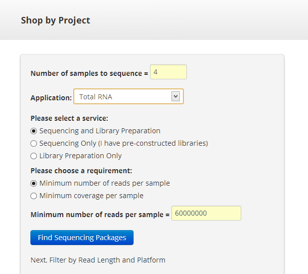Click the 'Next, Filter by Read Length' text
308x274 pixels.
(98, 260)
